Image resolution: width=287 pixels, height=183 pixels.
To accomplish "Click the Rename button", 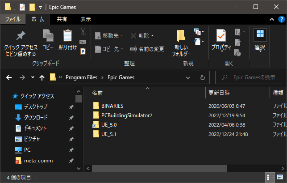I will pos(147,49).
